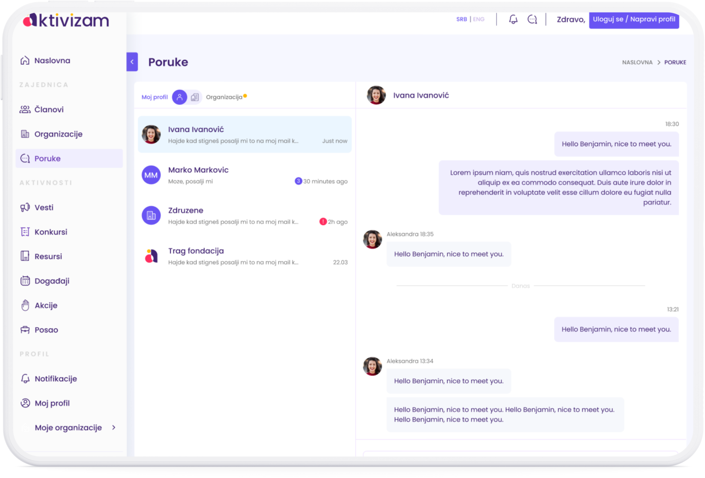Image resolution: width=705 pixels, height=478 pixels.
Task: Click the Naslovna home icon in sidebar
Action: [x=25, y=60]
